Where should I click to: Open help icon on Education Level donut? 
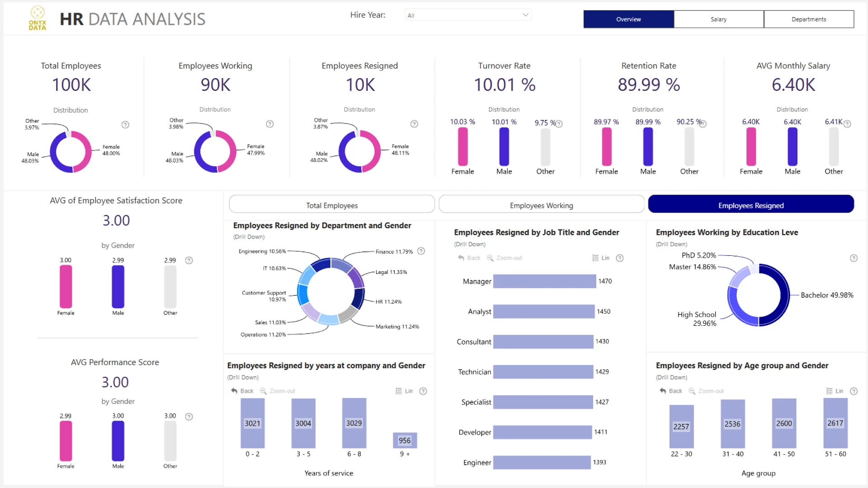(854, 258)
